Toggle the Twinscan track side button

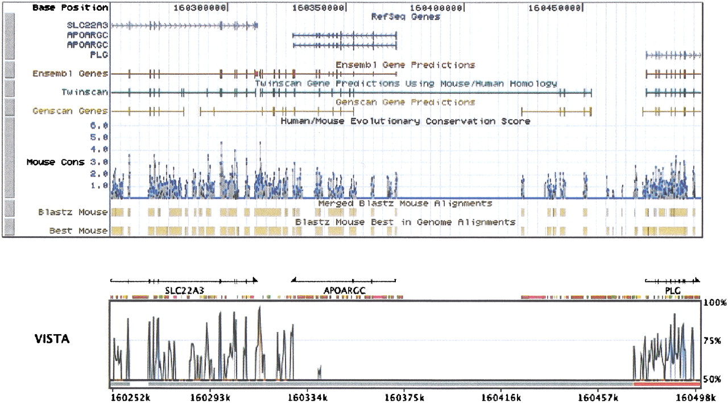pyautogui.click(x=9, y=91)
